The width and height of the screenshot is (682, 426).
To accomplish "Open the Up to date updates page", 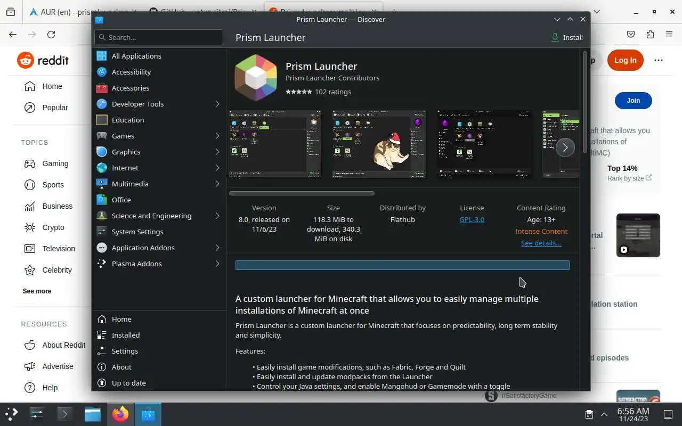I will pos(159,383).
